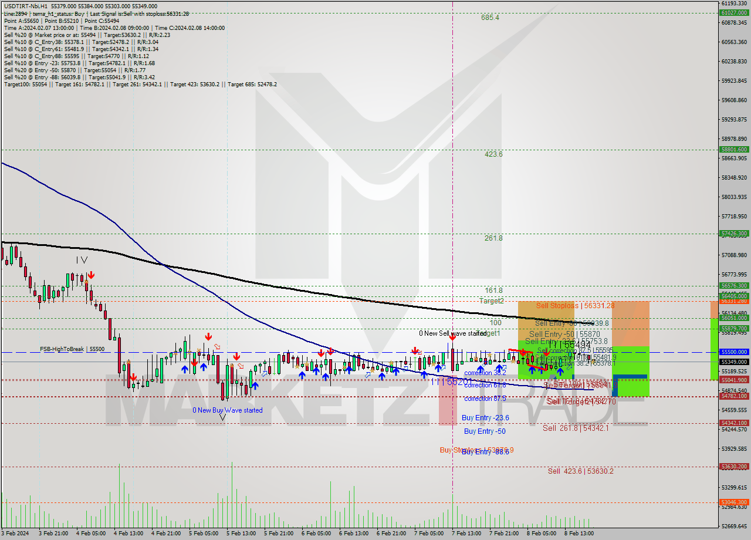Click the green 61027.000 price tag
The width and height of the screenshot is (751, 540).
(734, 12)
